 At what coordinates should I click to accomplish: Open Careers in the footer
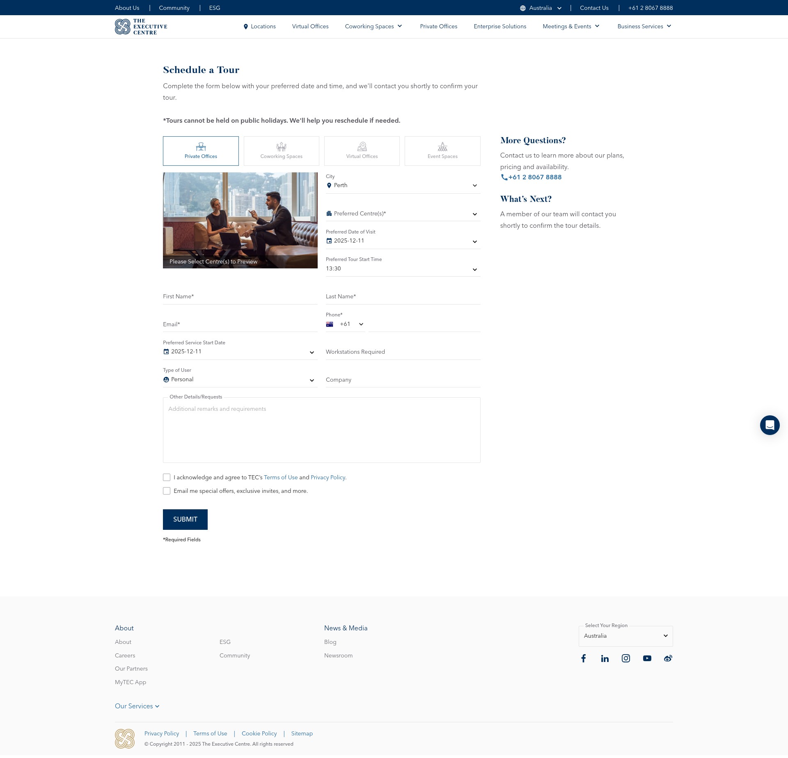(x=125, y=656)
